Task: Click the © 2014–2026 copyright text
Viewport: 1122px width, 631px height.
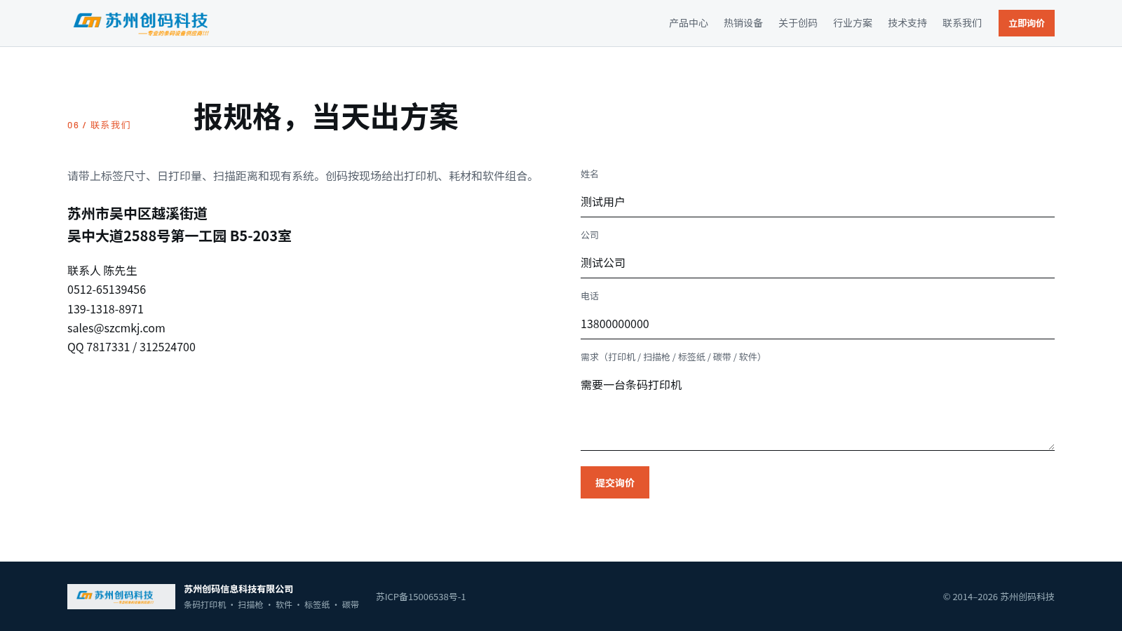Action: (x=999, y=597)
